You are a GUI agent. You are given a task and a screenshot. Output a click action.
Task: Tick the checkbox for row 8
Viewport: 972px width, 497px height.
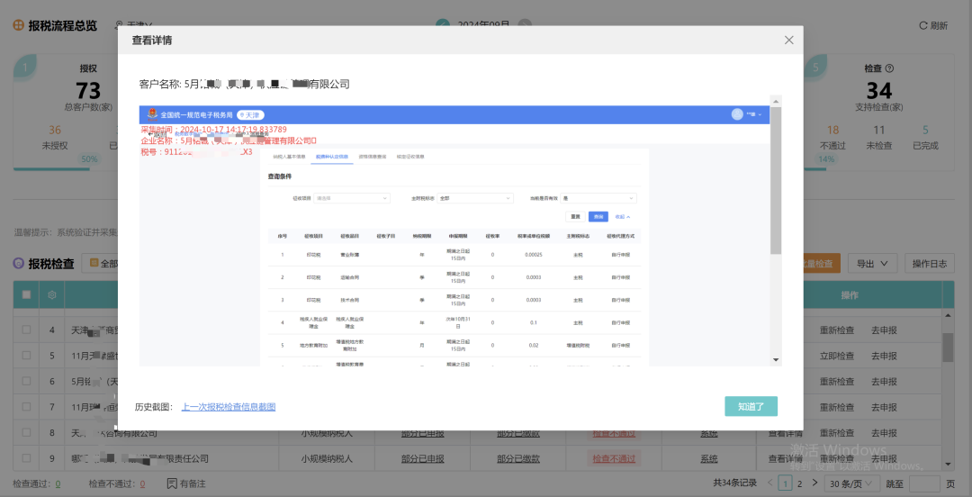(27, 432)
